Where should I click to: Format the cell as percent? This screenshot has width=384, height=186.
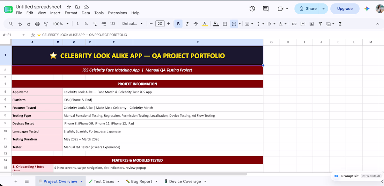coord(86,24)
